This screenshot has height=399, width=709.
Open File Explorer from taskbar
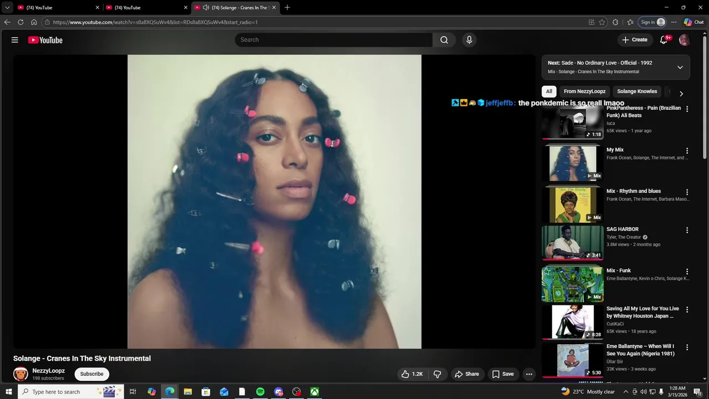[x=188, y=392]
